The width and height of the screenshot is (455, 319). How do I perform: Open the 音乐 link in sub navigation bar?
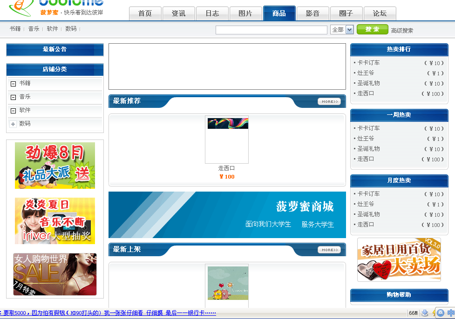pos(34,29)
